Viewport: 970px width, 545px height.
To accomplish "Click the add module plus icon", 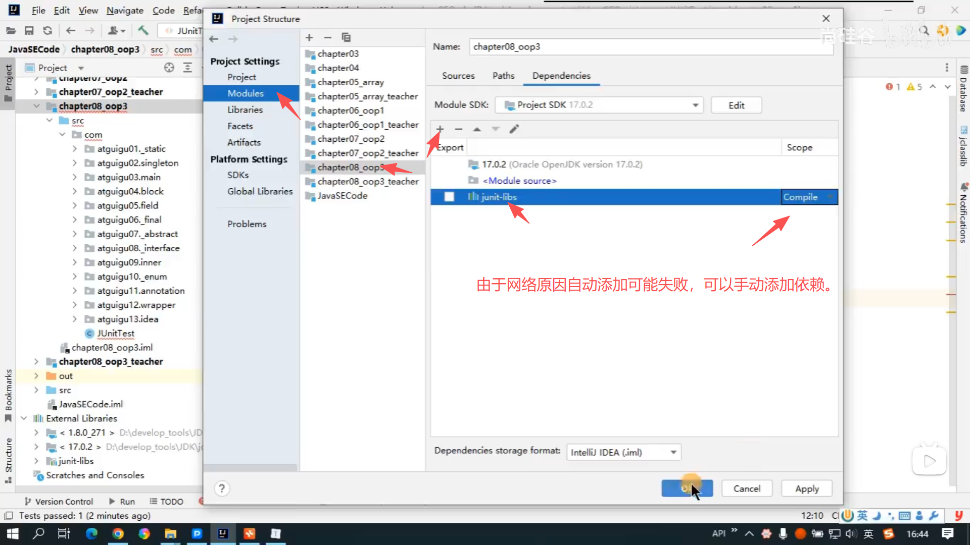I will (x=309, y=37).
